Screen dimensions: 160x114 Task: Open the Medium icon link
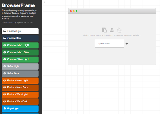tap(32, 22)
